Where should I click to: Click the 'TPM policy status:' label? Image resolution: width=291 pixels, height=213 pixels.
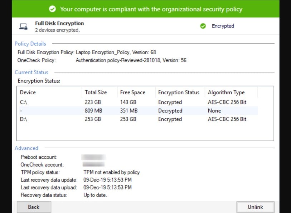pos(40,172)
